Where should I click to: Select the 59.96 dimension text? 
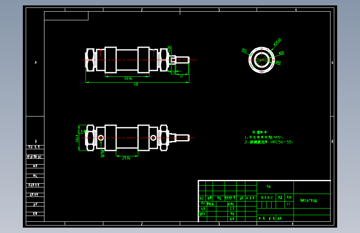click(128, 79)
